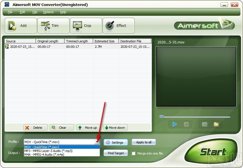Click the Trimmed Length column header
Image resolution: width=243 pixels, height=168 pixels.
click(79, 41)
